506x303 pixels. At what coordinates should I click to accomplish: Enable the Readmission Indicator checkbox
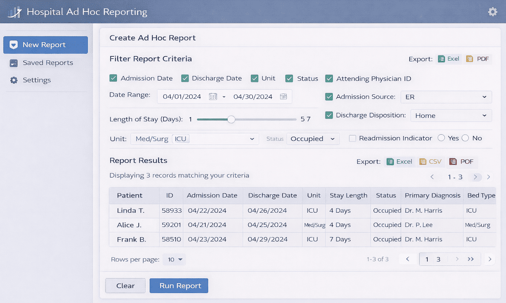pyautogui.click(x=352, y=139)
